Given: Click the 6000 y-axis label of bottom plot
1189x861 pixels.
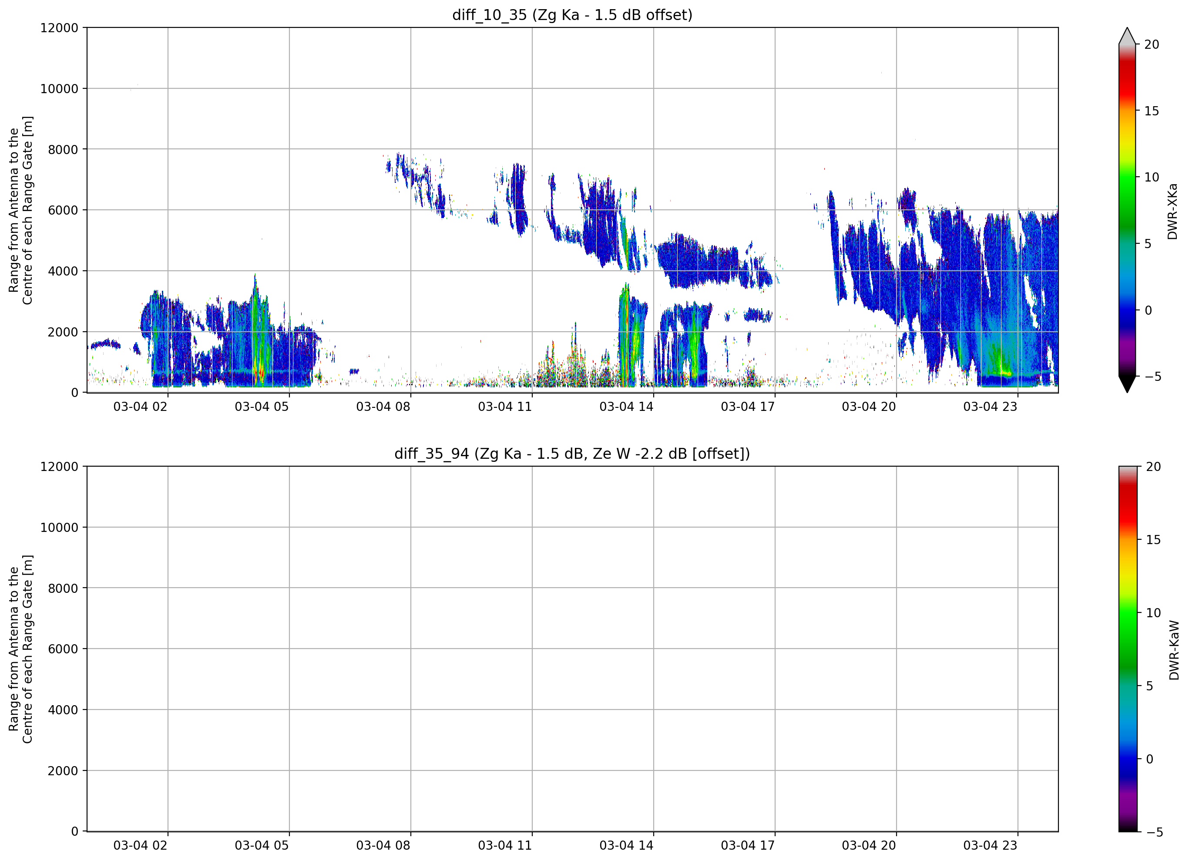Looking at the screenshot, I should point(63,649).
